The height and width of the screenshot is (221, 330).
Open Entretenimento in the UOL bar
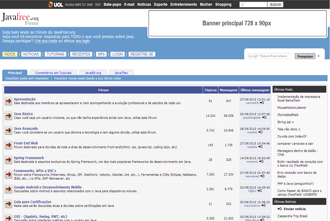pyautogui.click(x=183, y=4)
